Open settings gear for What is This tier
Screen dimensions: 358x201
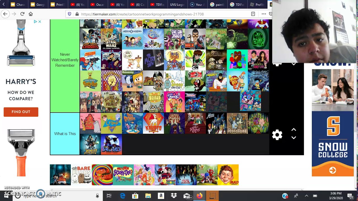point(277,135)
